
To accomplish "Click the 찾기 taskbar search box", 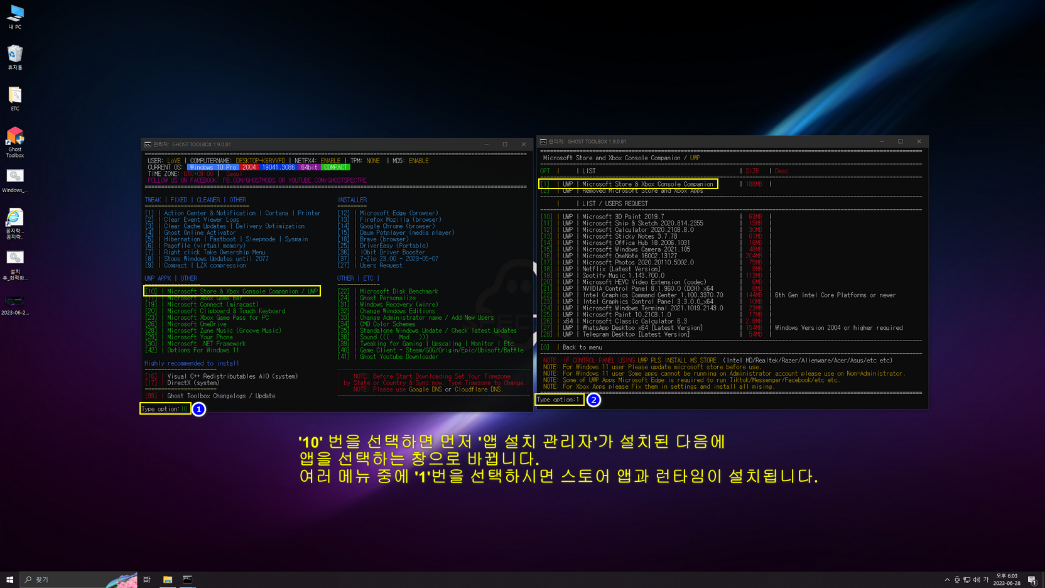I will tap(79, 580).
